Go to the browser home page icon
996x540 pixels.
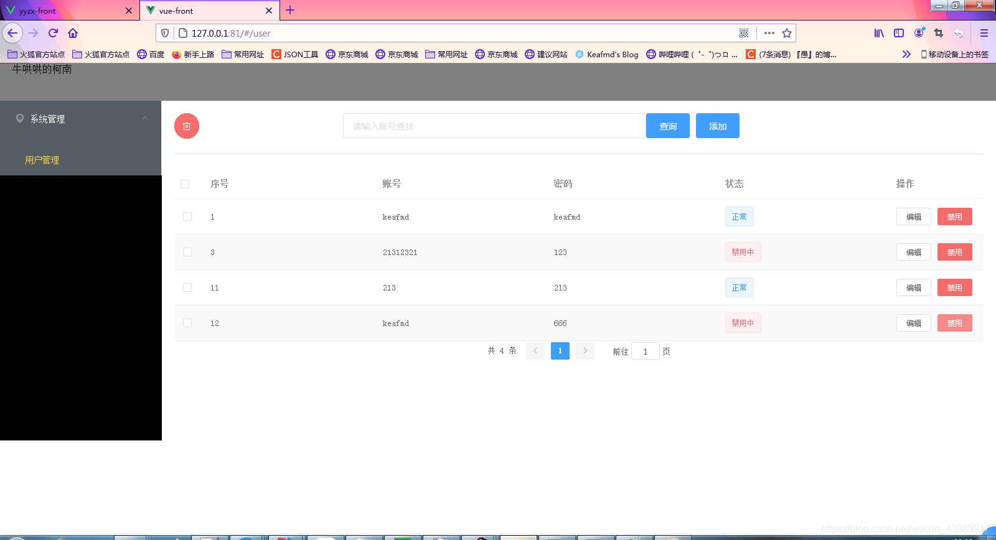73,33
